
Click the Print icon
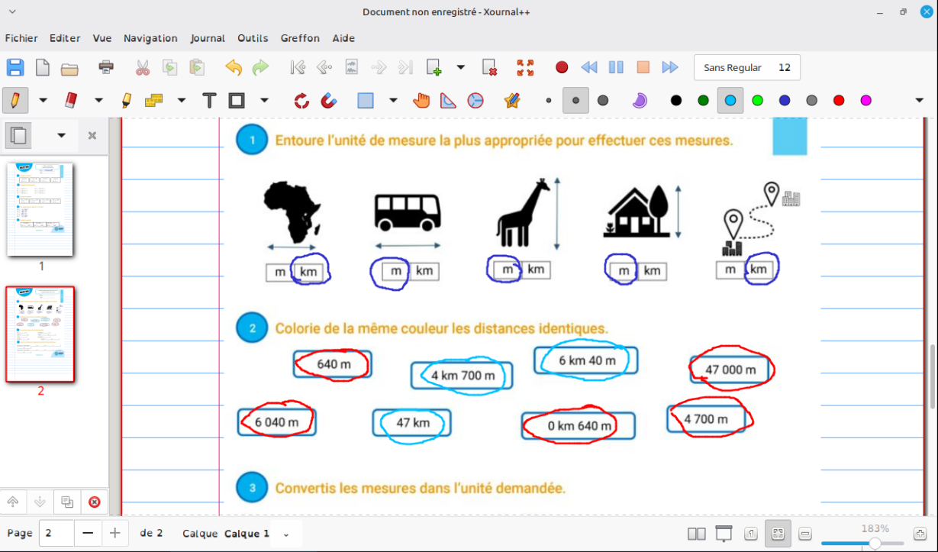click(106, 67)
